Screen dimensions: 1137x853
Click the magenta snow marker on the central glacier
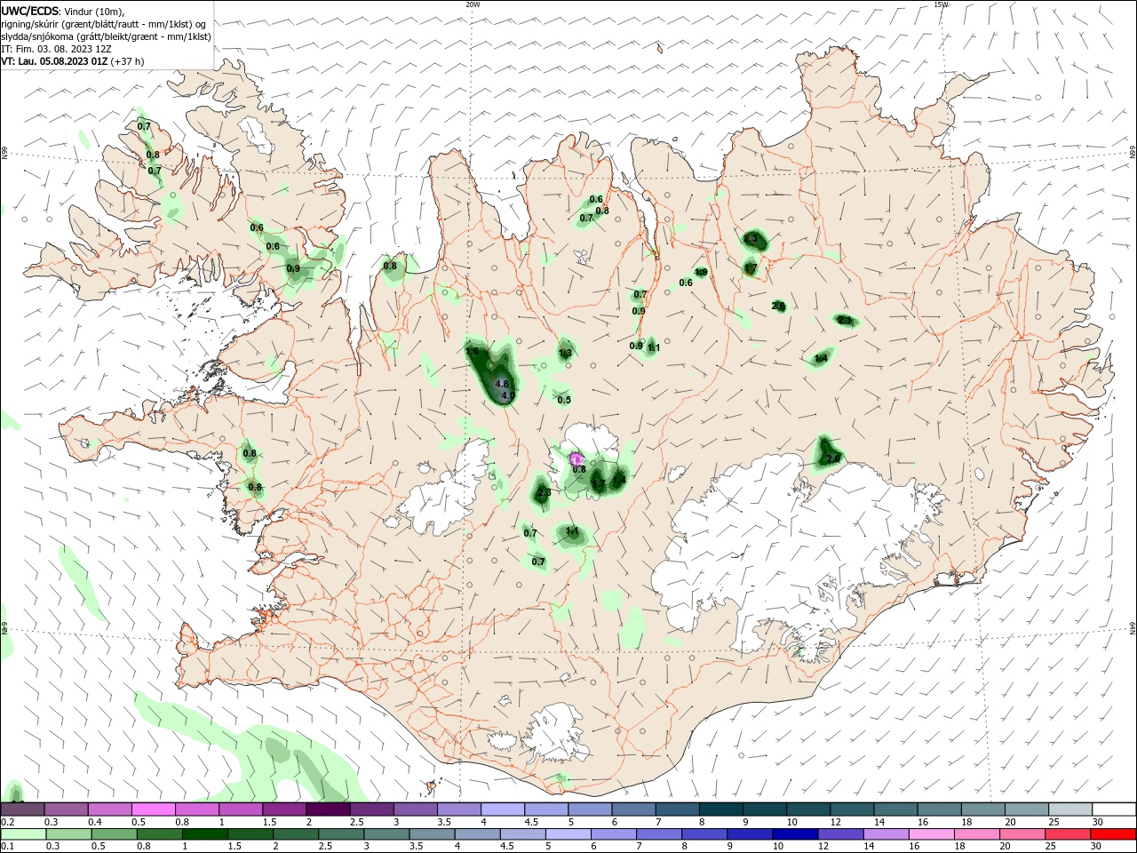tap(576, 459)
